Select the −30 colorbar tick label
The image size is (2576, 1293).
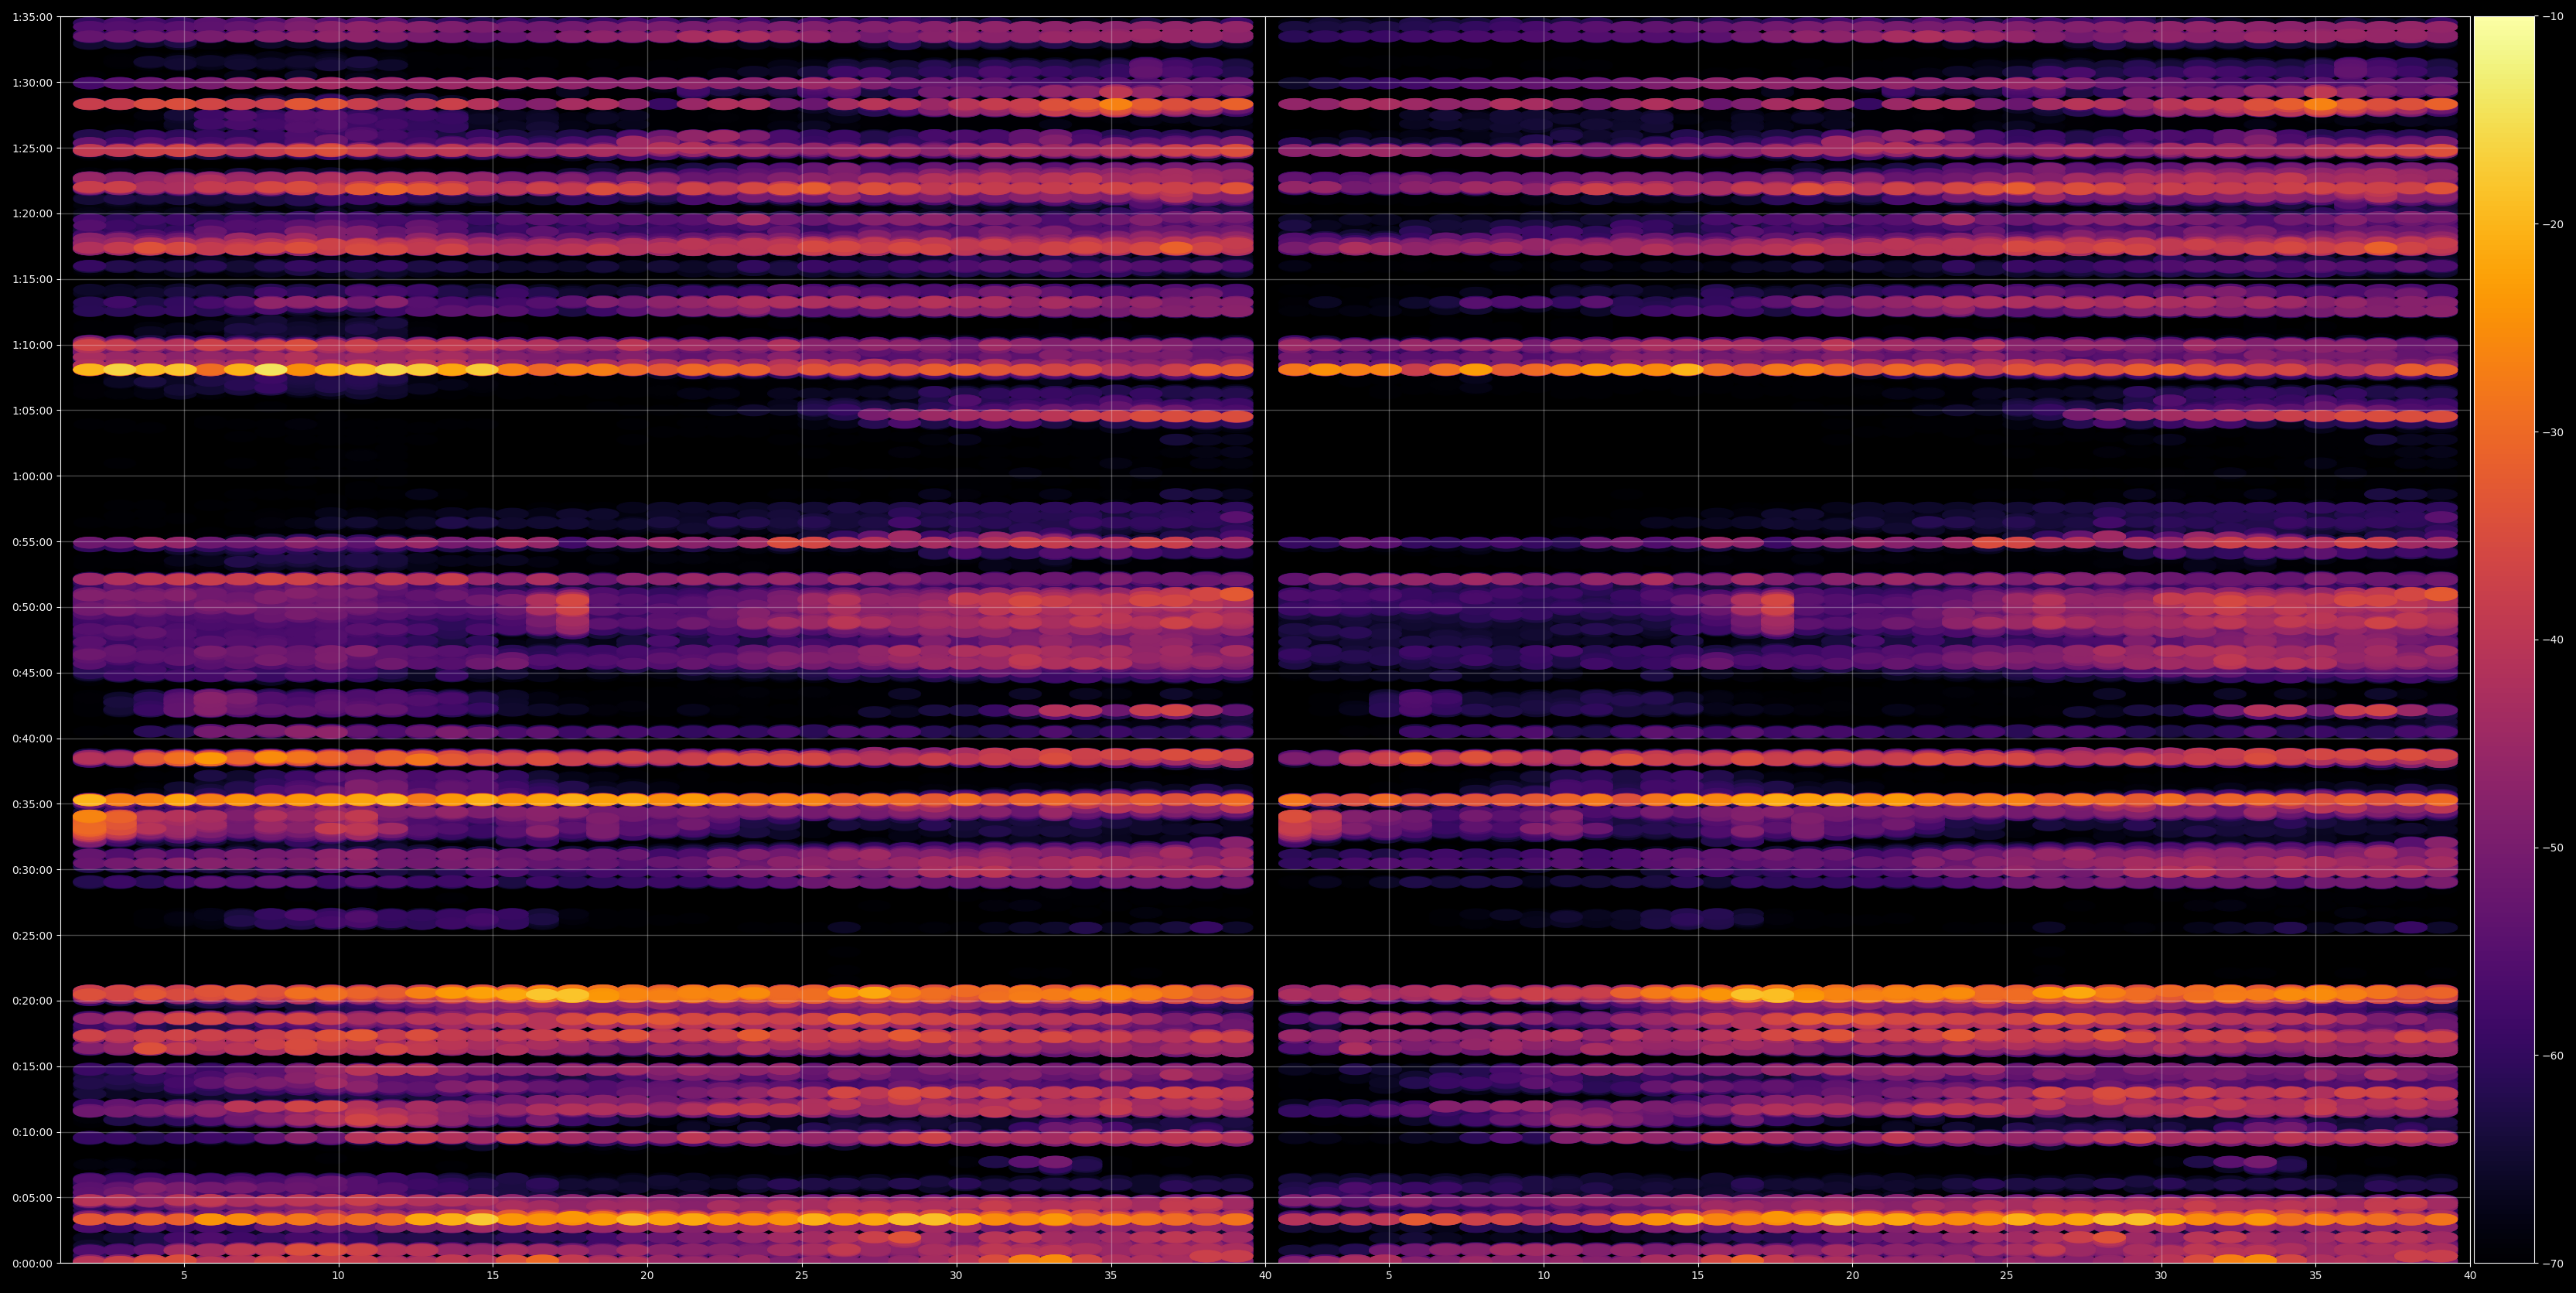(2553, 433)
